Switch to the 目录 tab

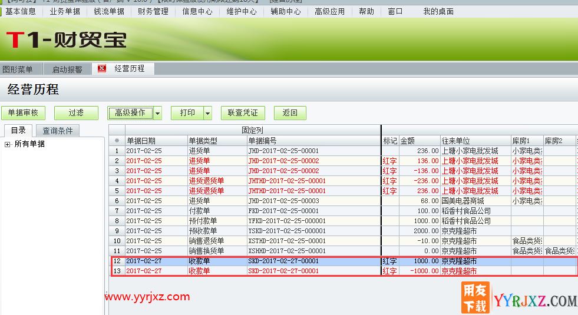18,130
